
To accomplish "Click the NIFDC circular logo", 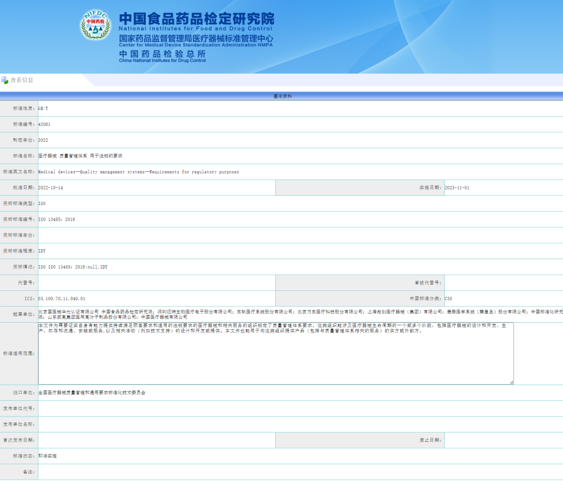I will tap(95, 25).
